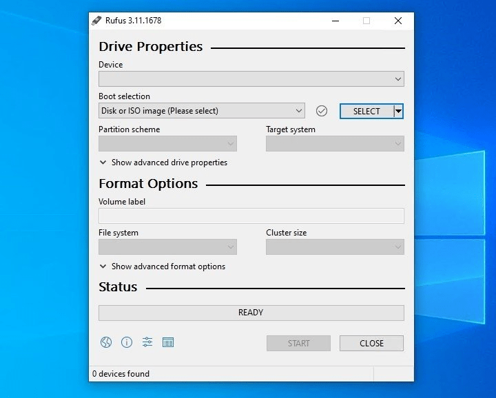Click the arrow beside the SELECT button

(398, 111)
